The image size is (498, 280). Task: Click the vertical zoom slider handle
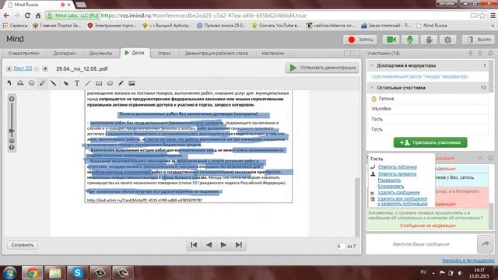point(12,131)
